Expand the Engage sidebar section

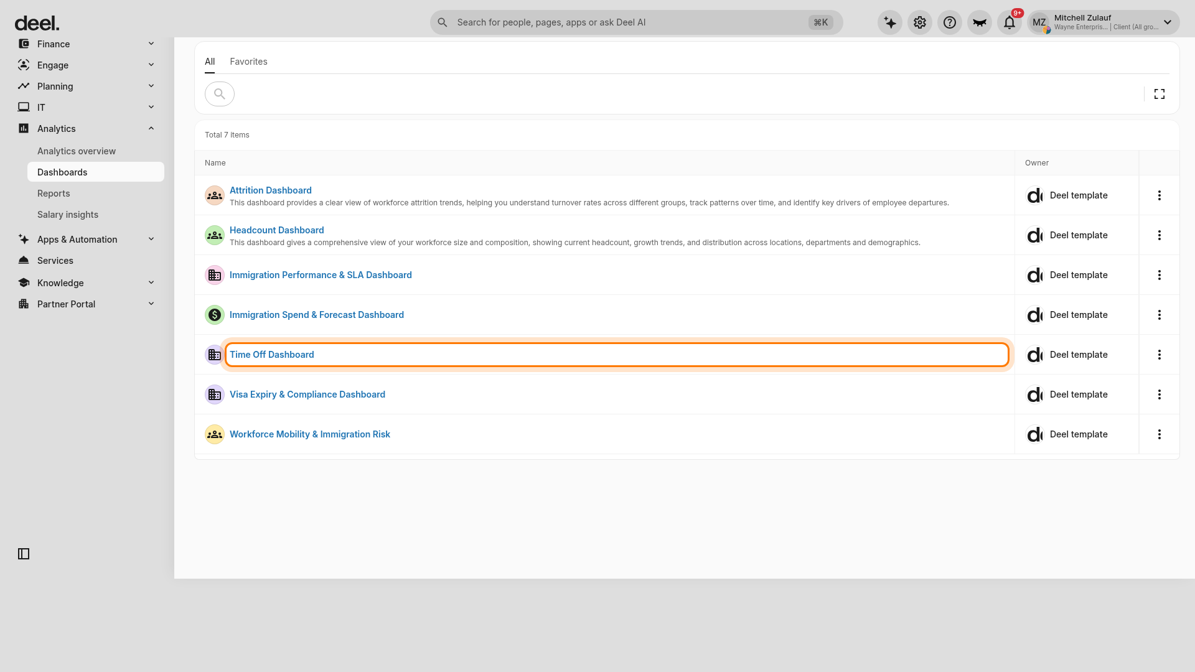87,65
